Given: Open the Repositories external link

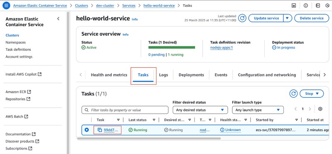Looking at the screenshot, I should pyautogui.click(x=18, y=99).
